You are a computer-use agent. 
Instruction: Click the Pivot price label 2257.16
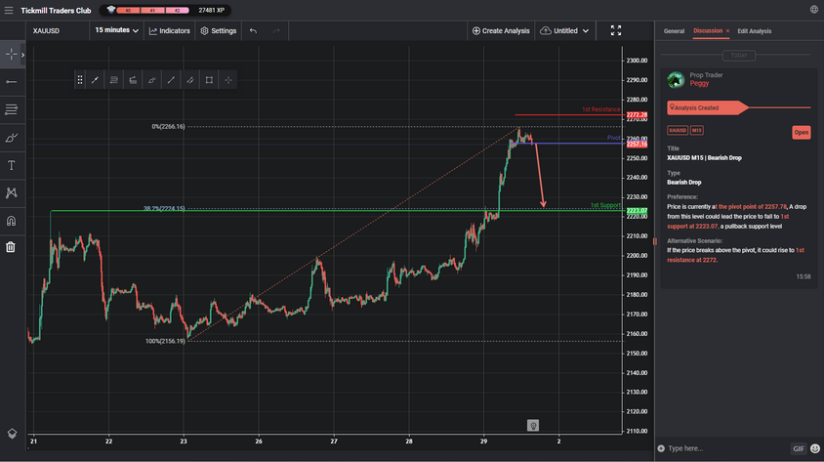click(x=637, y=144)
